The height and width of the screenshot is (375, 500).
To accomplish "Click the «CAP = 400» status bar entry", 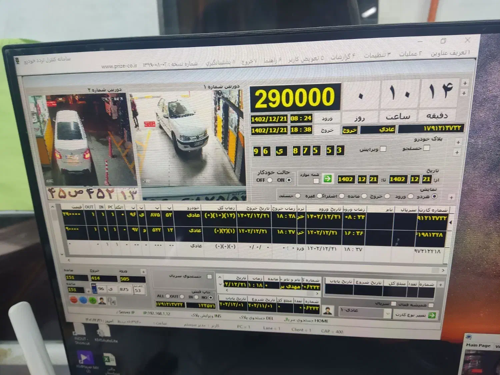I will click(332, 331).
